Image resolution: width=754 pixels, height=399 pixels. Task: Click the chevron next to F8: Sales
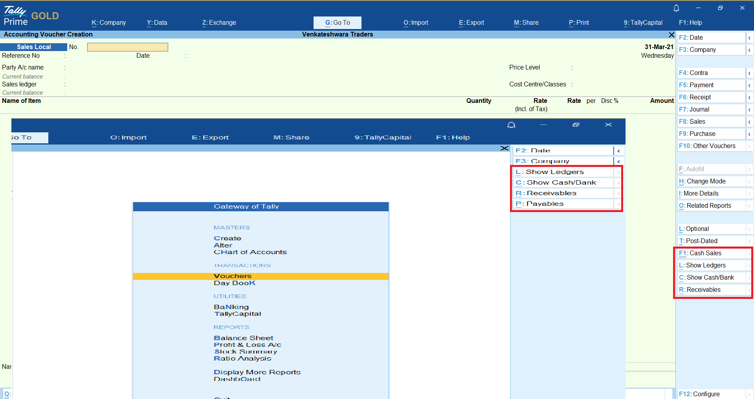coord(749,122)
